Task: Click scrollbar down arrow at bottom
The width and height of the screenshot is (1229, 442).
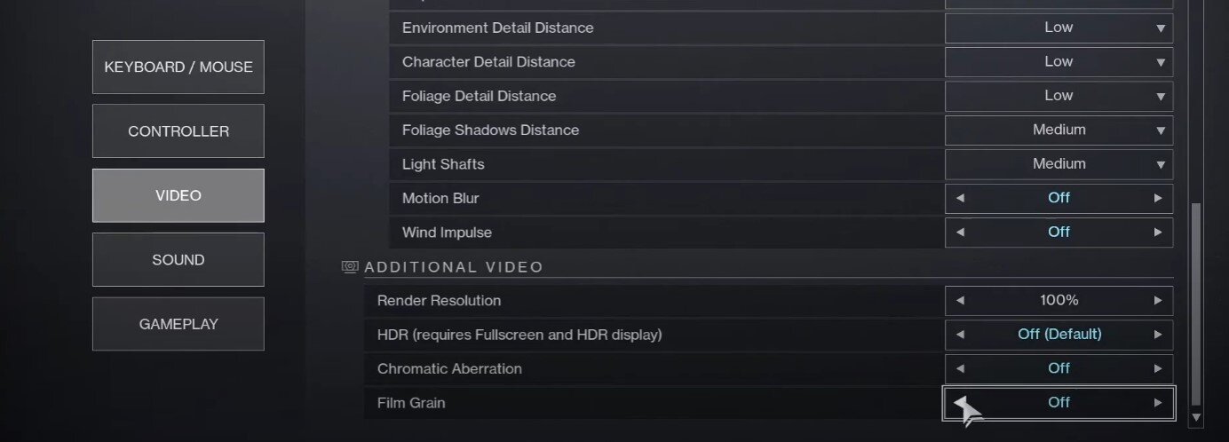Action: point(1196,416)
